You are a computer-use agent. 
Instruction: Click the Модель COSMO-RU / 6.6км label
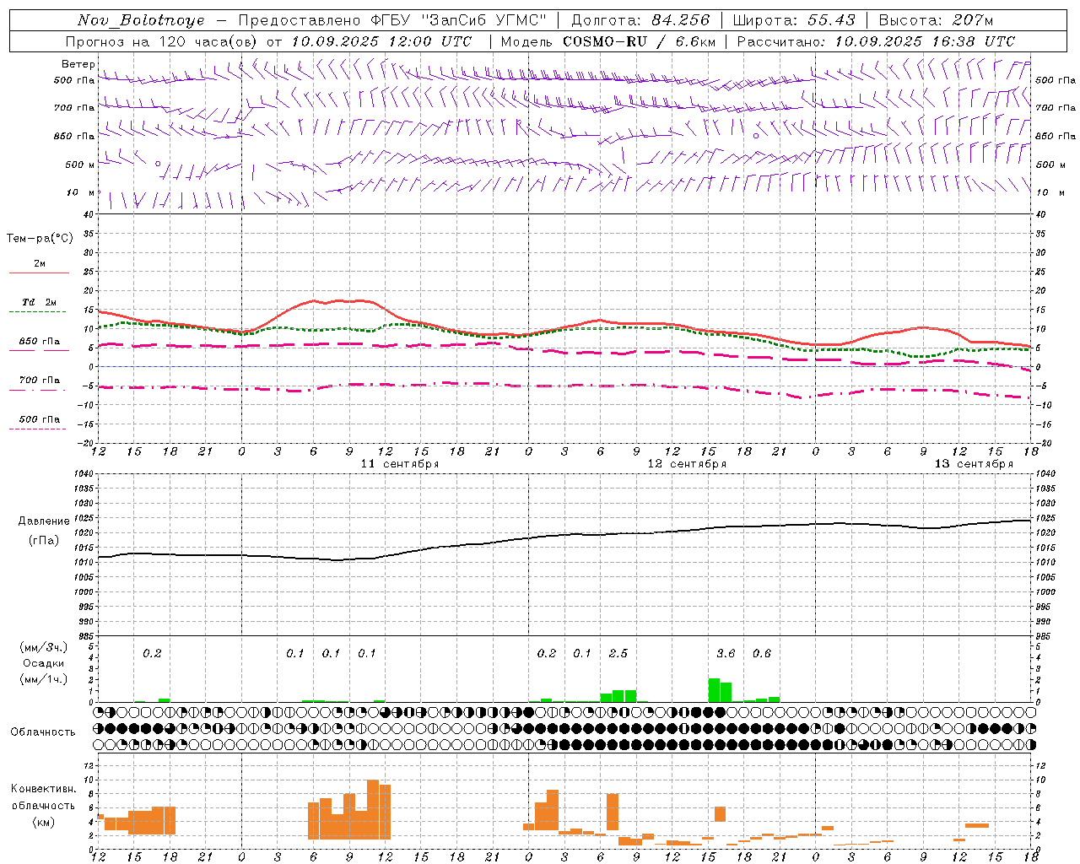tap(607, 41)
